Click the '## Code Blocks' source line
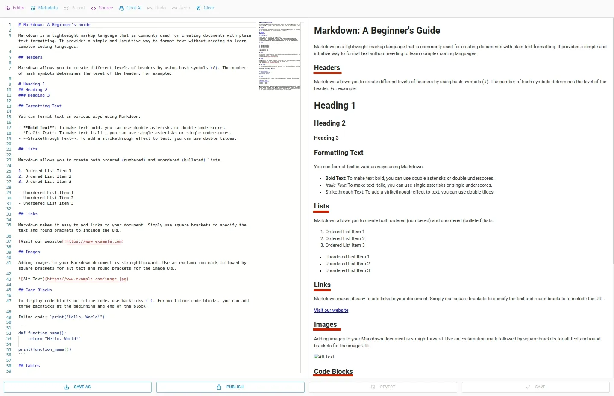 click(35, 290)
